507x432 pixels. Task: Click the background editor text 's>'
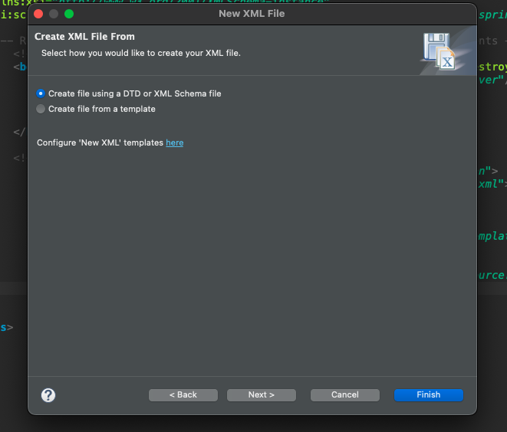click(x=7, y=328)
